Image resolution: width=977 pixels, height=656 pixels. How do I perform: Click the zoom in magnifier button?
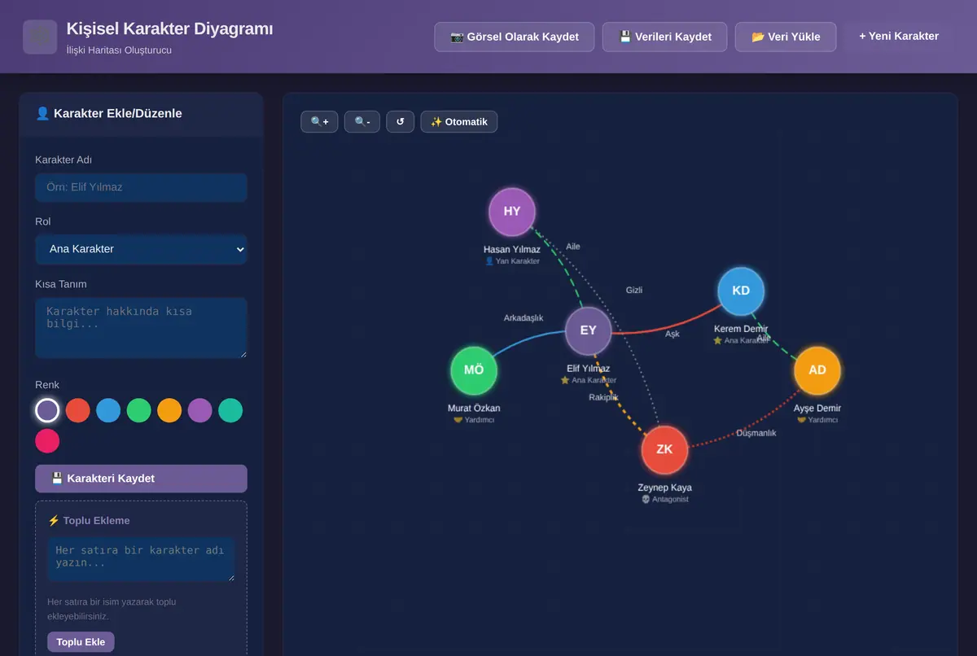[x=319, y=122]
